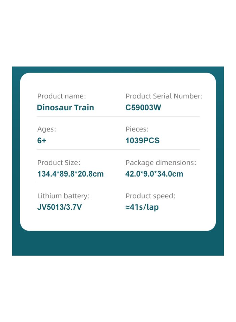Click the "Product name:" label
This screenshot has height=322, width=236.
[62, 96]
